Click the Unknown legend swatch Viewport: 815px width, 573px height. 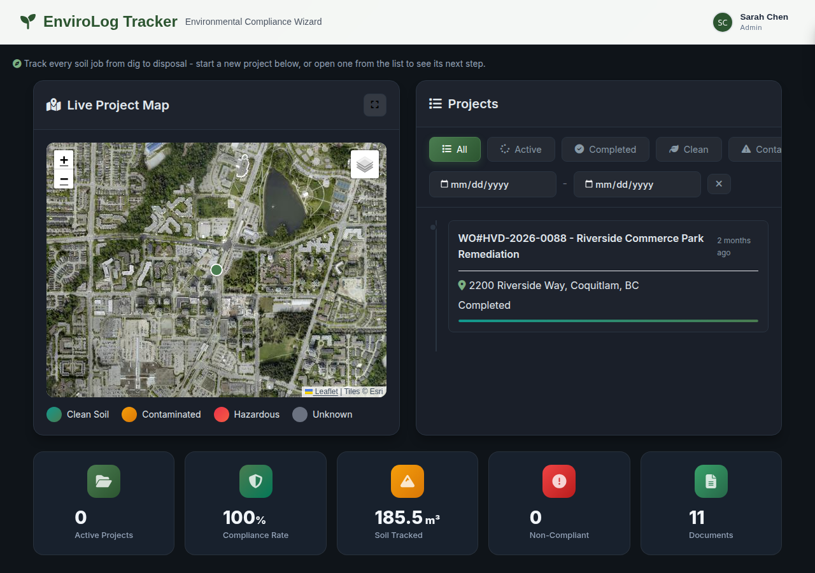coord(300,414)
